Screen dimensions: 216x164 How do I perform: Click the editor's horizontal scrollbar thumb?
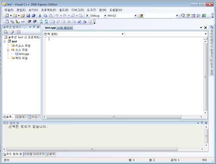(x=114, y=117)
